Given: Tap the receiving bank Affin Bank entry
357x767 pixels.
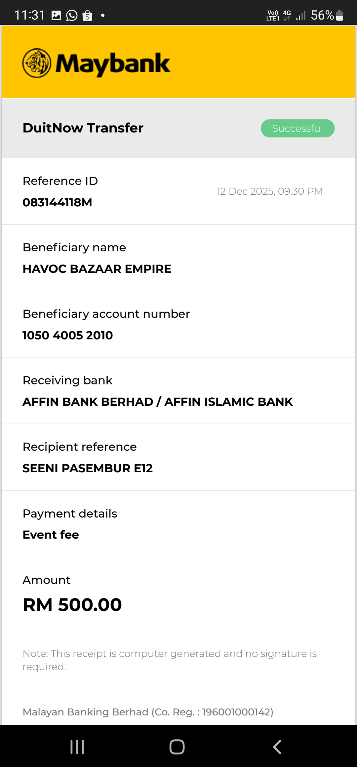Looking at the screenshot, I should tap(158, 402).
